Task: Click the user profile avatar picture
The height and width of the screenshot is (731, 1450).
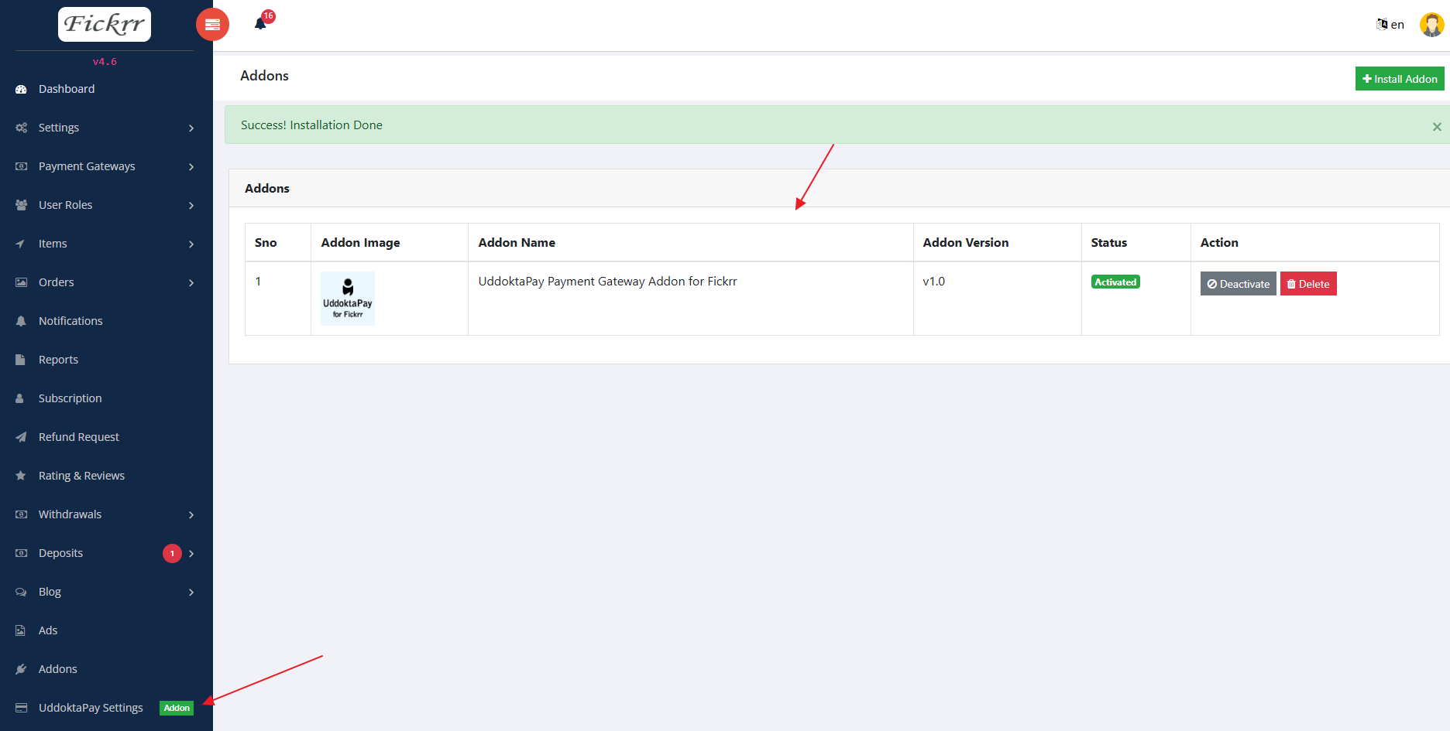Action: [x=1431, y=24]
